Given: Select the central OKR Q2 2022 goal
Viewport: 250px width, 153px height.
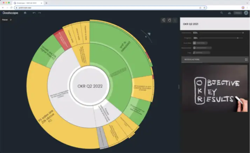Looking at the screenshot, I should coord(89,86).
